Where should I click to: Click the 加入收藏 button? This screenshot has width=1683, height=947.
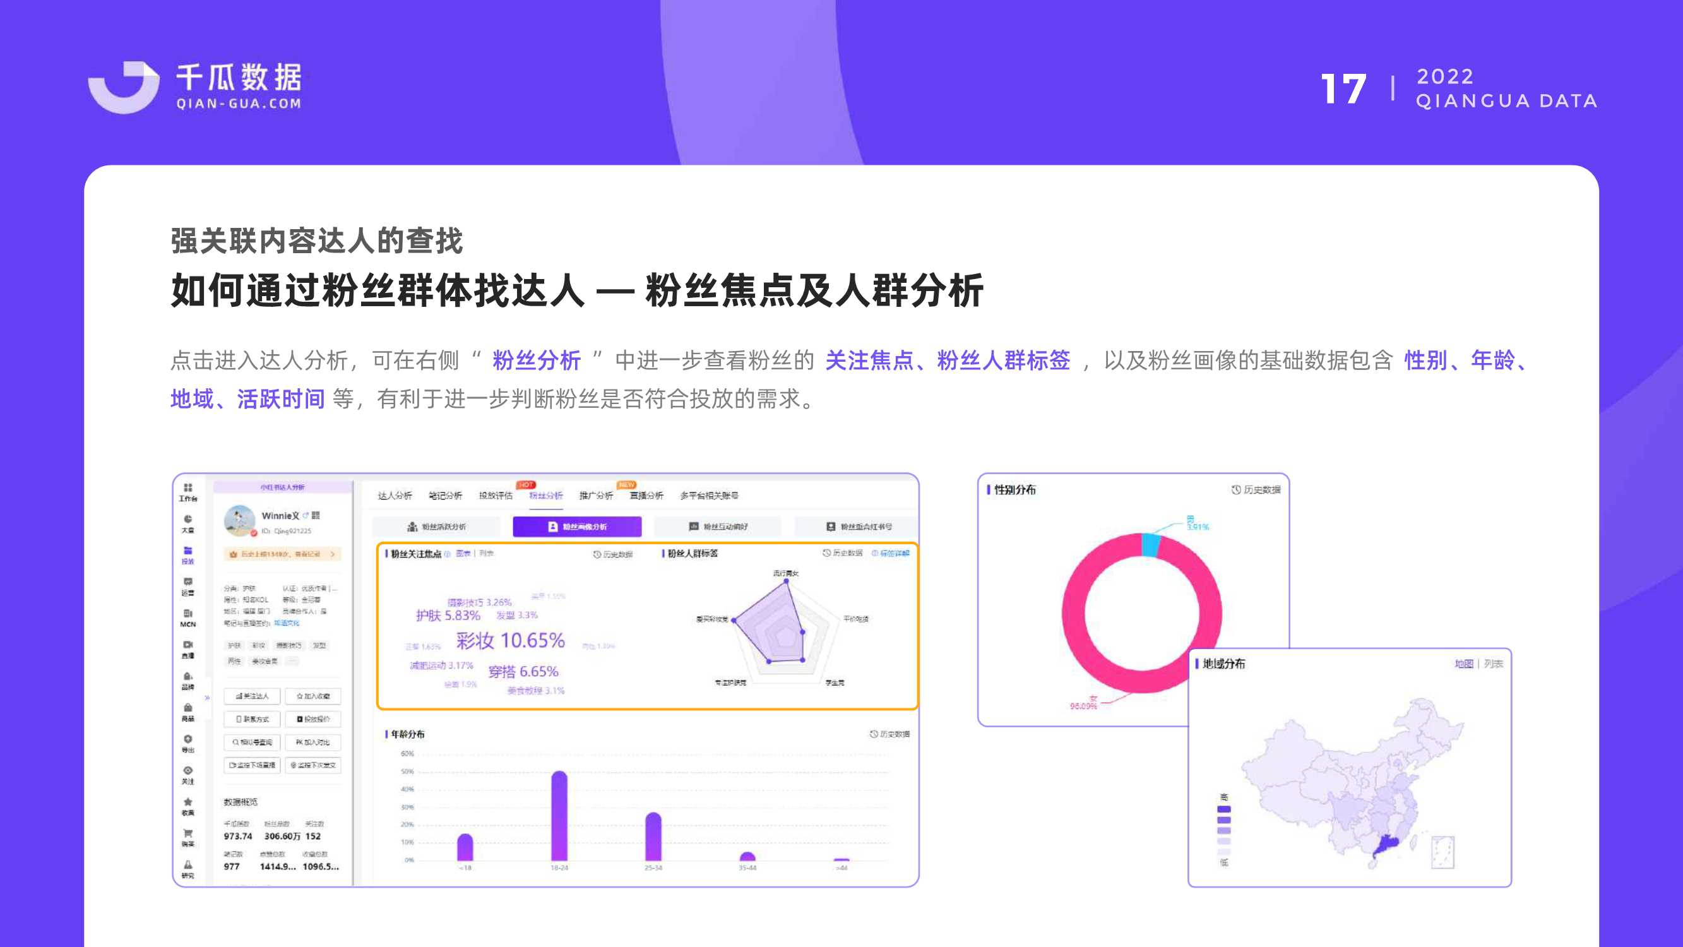(313, 696)
